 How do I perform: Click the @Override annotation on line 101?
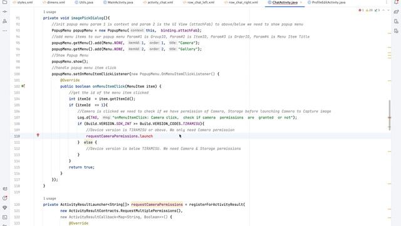click(x=70, y=80)
